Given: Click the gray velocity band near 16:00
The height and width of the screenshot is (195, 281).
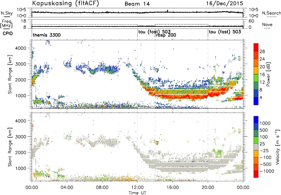Looking at the screenshot, I should (173, 167).
